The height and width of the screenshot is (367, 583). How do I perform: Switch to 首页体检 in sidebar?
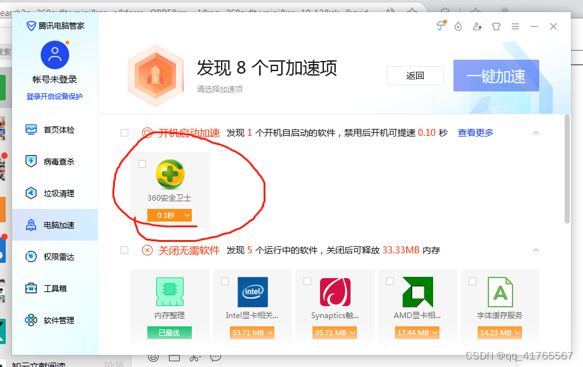point(55,130)
